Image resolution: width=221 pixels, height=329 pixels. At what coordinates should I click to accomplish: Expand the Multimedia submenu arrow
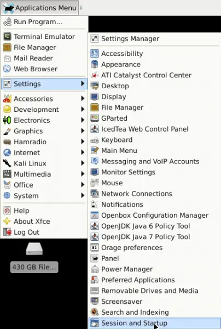tap(83, 174)
